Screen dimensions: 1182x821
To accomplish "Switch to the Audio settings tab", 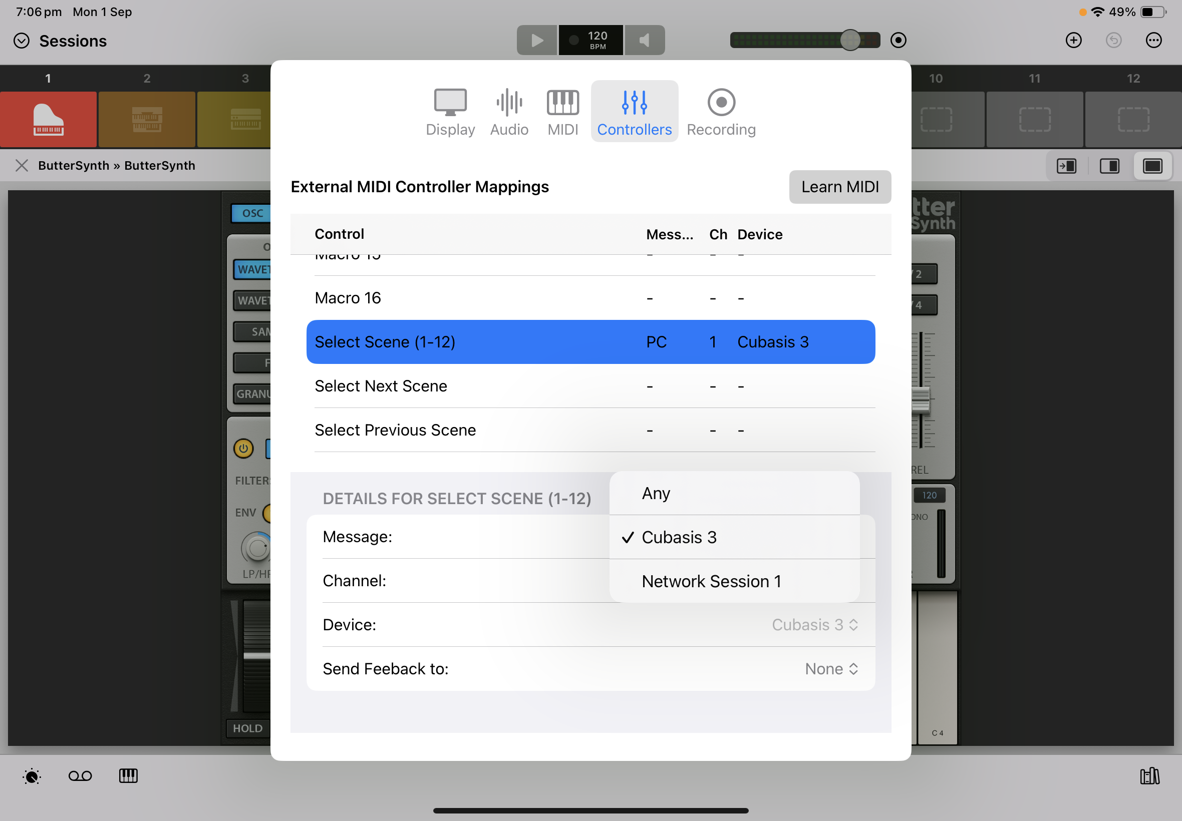I will pos(508,111).
